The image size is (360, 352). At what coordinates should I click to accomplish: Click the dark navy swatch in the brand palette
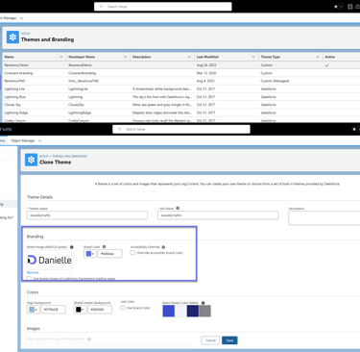(x=193, y=311)
